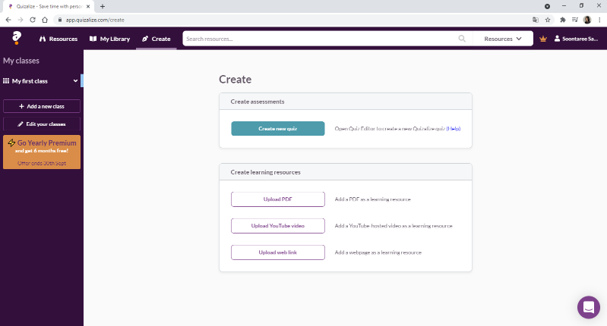Expand the My first class chevron
The height and width of the screenshot is (326, 607).
coord(75,80)
